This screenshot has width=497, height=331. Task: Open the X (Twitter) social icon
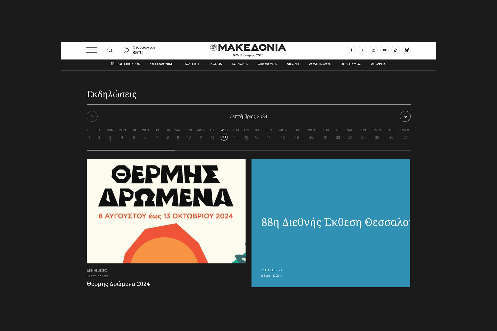(x=362, y=50)
